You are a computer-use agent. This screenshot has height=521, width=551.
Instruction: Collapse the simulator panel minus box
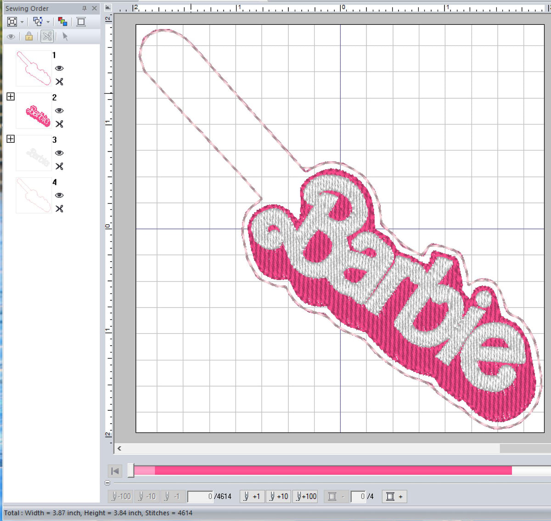click(107, 483)
